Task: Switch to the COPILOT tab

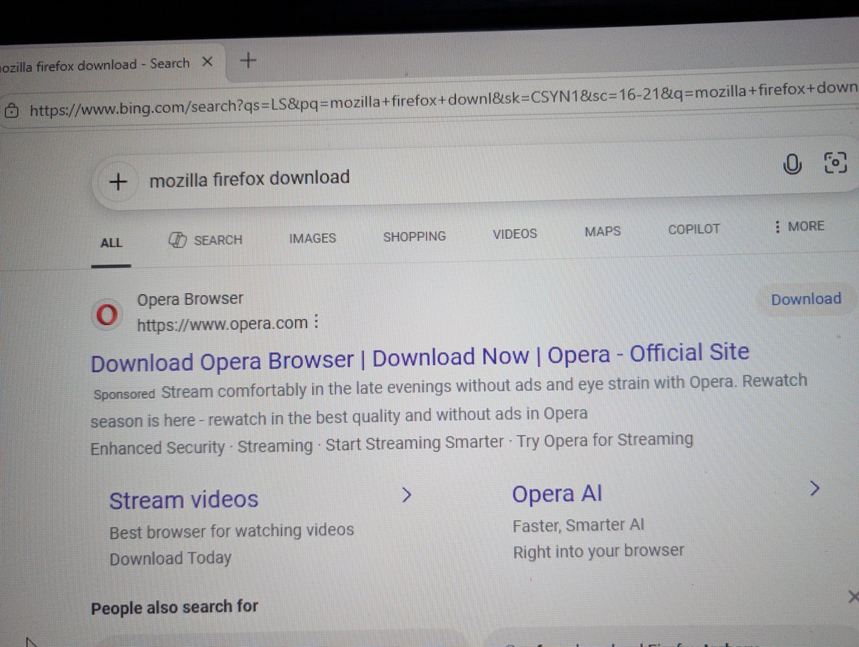Action: (694, 229)
